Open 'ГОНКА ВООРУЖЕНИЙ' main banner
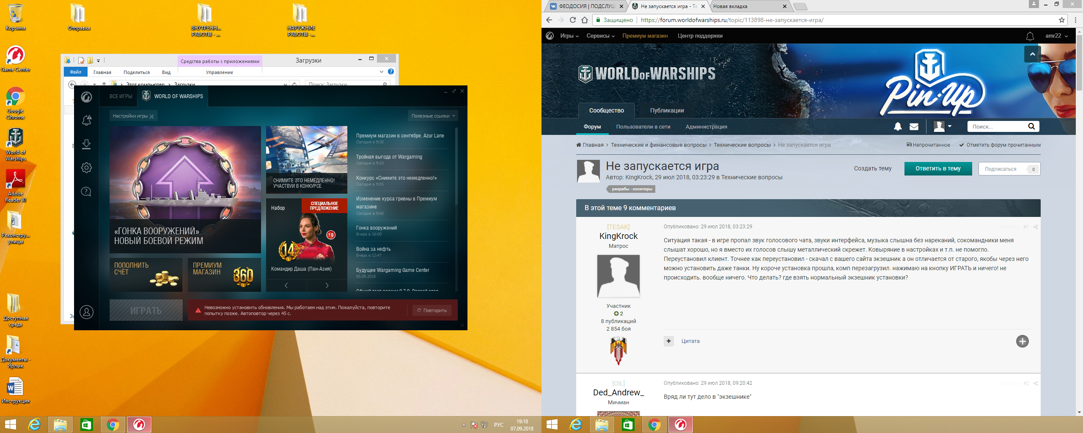Viewport: 1083px width, 433px height. [185, 189]
